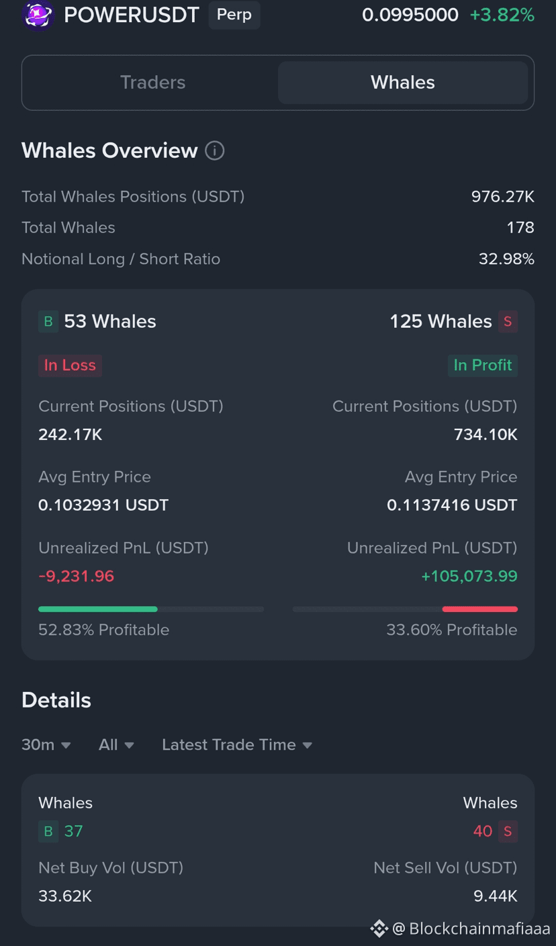This screenshot has height=946, width=556.
Task: Click the +3.82% price change value
Action: 502,15
